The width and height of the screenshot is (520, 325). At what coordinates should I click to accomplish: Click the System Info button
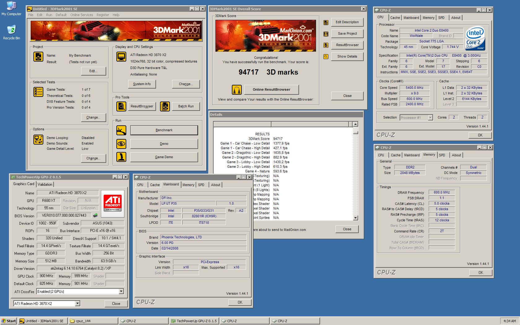[142, 84]
